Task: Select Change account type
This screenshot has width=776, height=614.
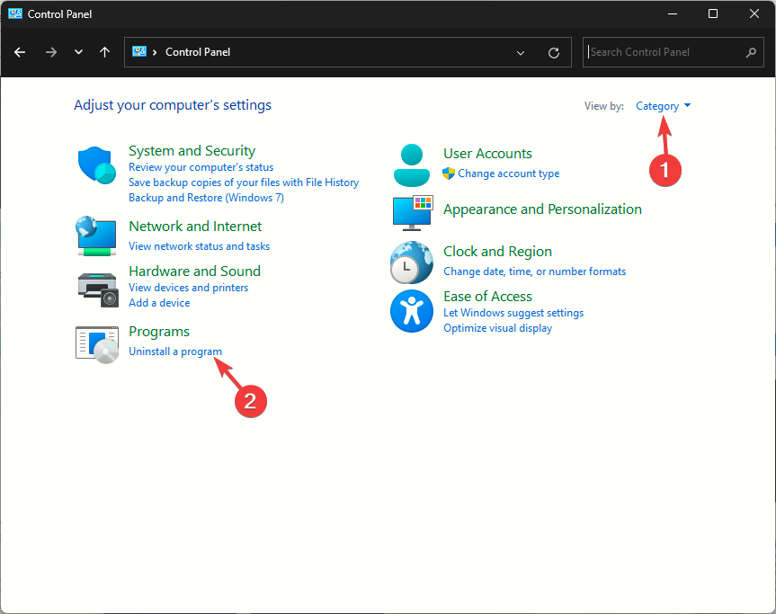Action: click(x=509, y=174)
